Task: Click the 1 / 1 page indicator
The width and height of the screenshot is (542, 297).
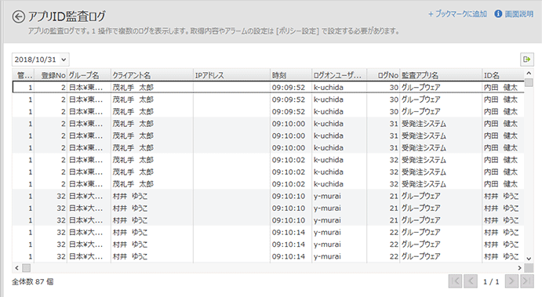Action: (x=491, y=282)
